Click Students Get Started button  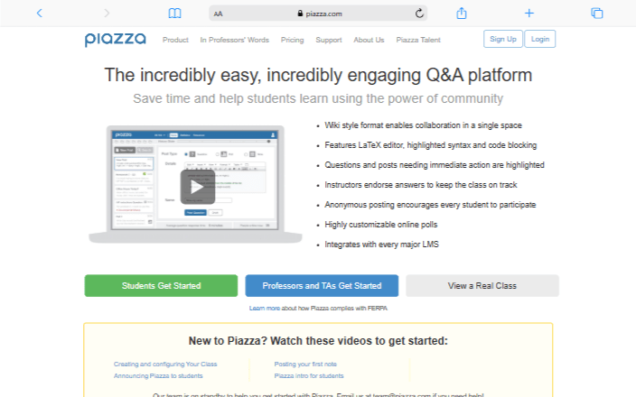coord(161,286)
